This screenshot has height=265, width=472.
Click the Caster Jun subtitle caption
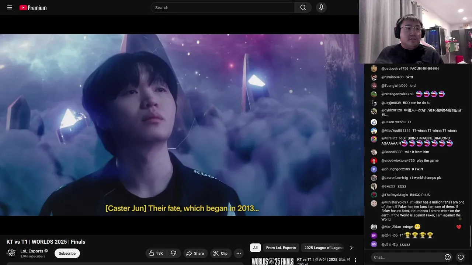tap(182, 208)
